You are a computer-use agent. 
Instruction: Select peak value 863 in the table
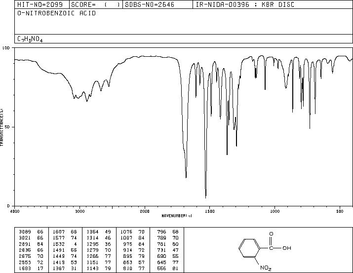point(128,263)
